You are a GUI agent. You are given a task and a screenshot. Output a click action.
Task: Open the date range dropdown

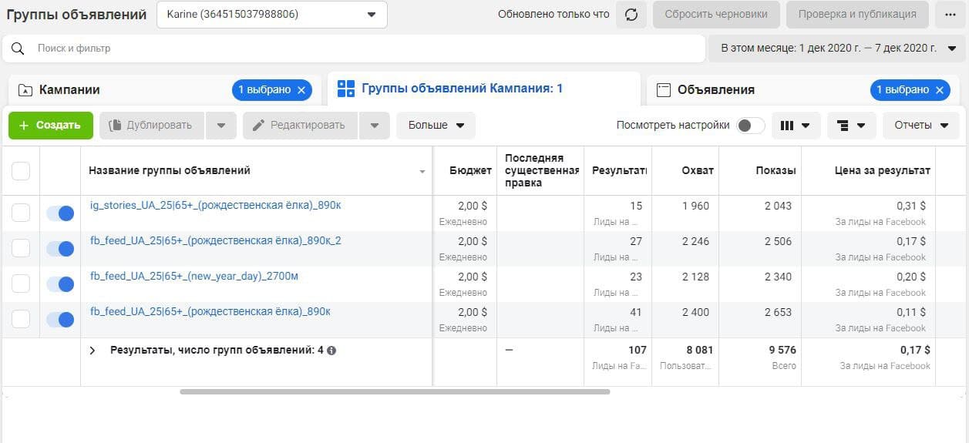tap(837, 48)
